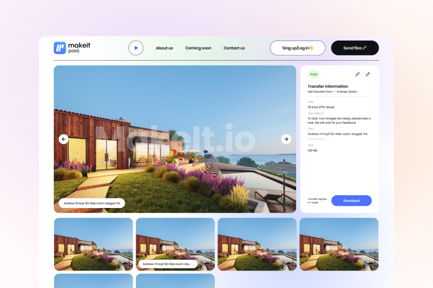Go to Coming soon section
Viewport: 433px width, 288px height.
tap(198, 48)
